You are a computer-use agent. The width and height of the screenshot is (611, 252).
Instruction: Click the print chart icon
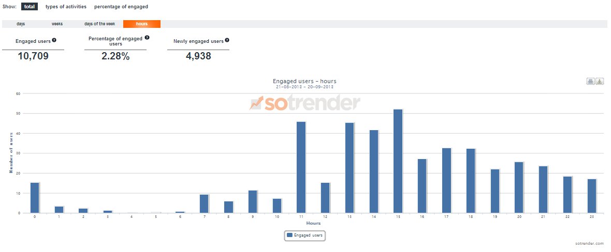tap(590, 81)
